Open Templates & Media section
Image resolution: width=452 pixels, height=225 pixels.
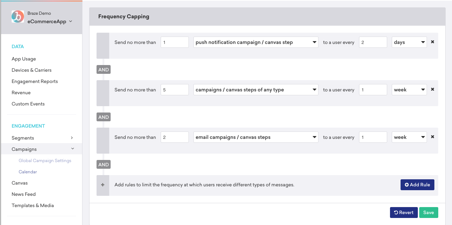coord(33,205)
